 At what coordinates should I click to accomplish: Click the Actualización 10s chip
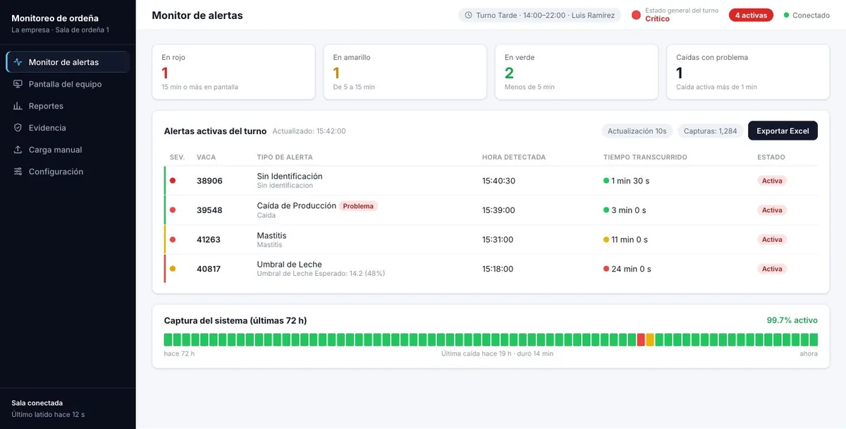[637, 131]
